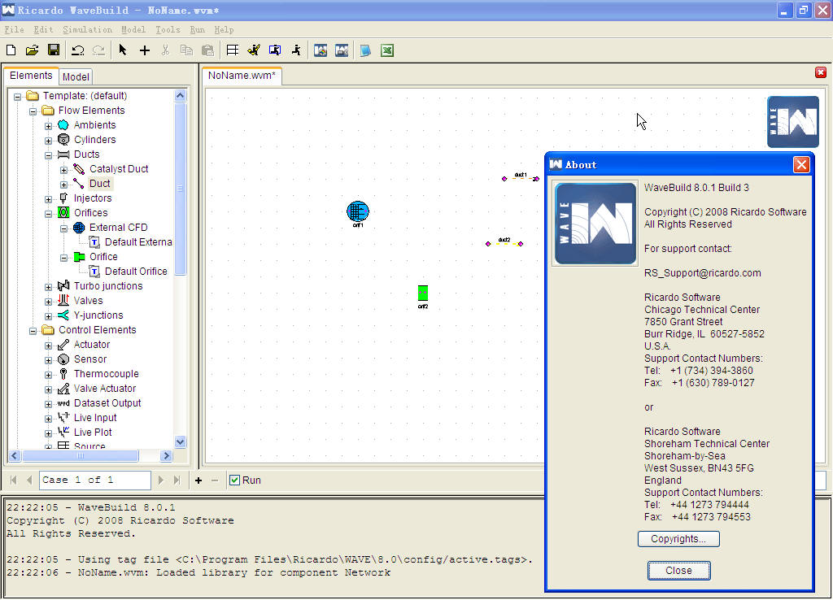Select the duct2 element on canvas
Viewport: 833px width, 600px height.
point(504,244)
